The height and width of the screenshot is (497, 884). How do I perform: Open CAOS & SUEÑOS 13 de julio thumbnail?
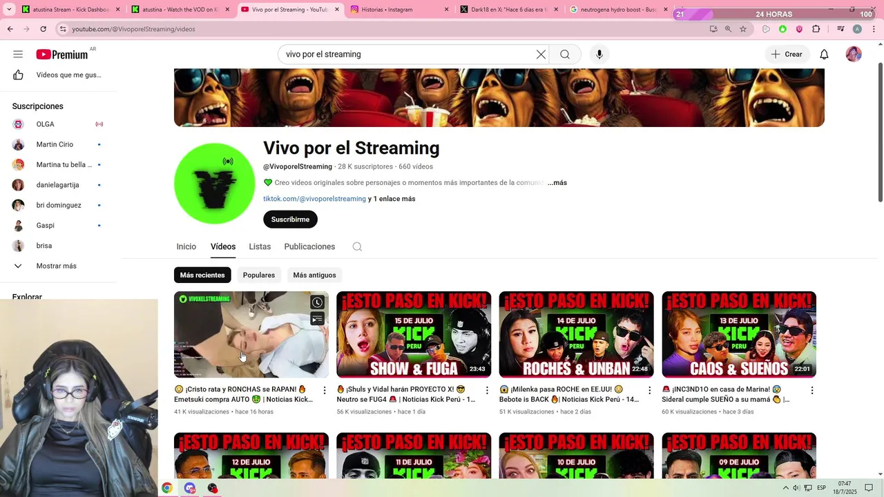pos(739,334)
